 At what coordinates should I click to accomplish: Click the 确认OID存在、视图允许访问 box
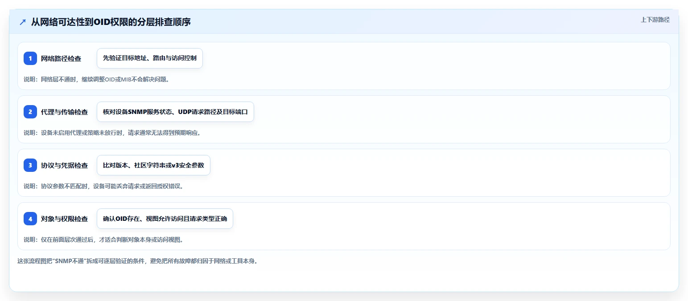(165, 219)
